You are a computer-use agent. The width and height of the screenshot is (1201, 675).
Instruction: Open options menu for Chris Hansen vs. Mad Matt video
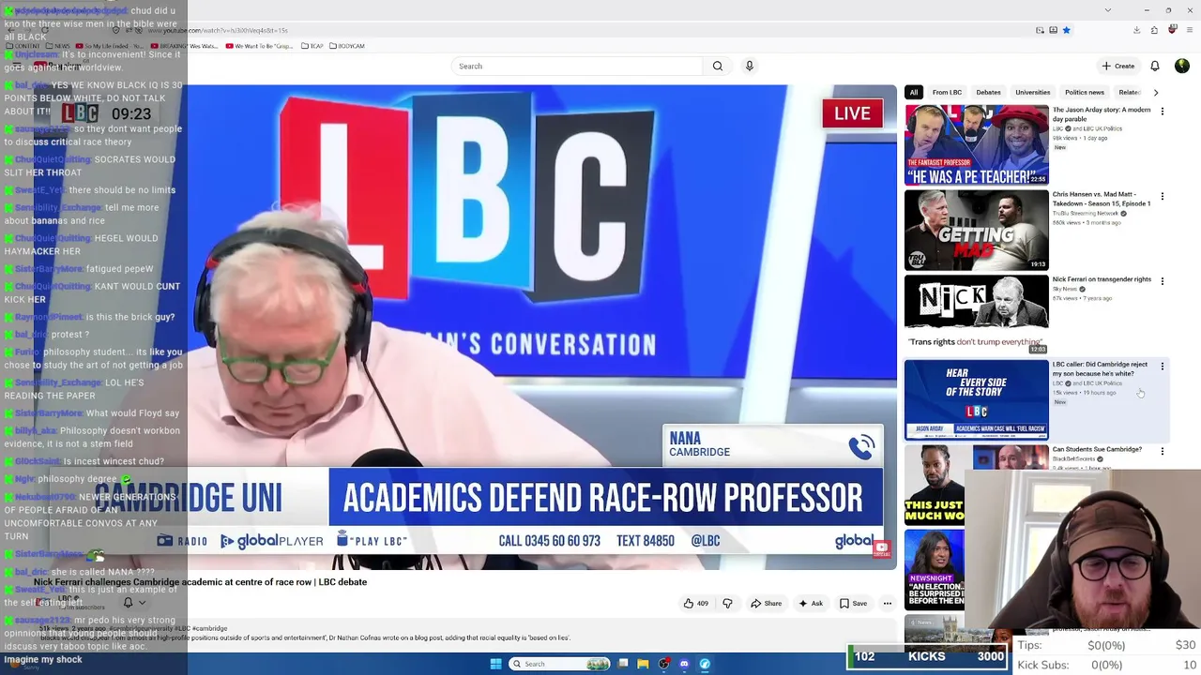(x=1163, y=196)
